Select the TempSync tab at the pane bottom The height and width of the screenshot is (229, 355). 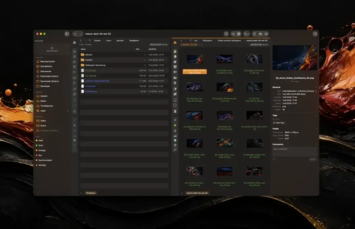91,193
